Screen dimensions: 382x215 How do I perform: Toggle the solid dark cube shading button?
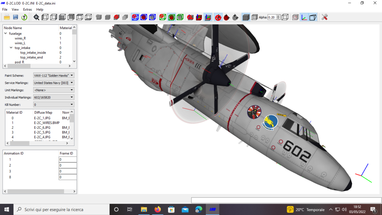point(246,17)
